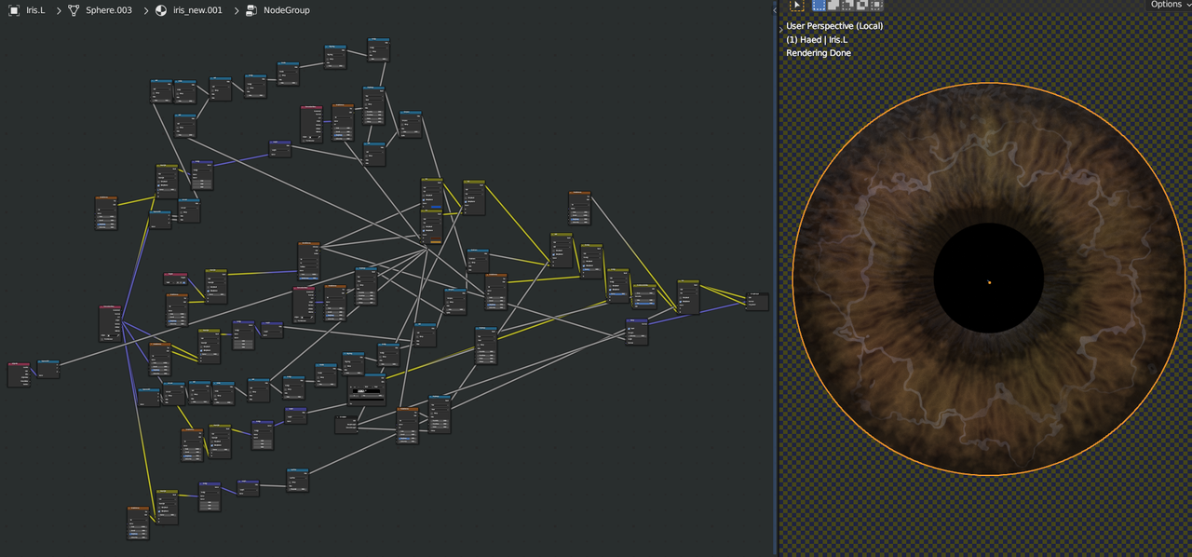The width and height of the screenshot is (1192, 557).
Task: Click the NodeGroup node tree icon
Action: [x=251, y=10]
